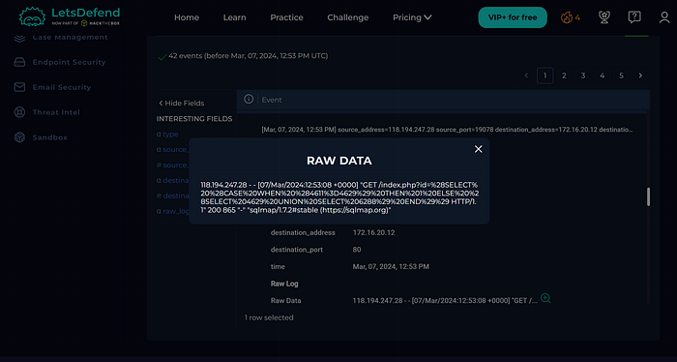
Task: Select the INTERESTING FIELDS heading
Action: 194,119
